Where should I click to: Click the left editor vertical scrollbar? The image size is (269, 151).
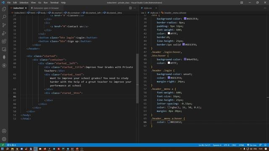coord(137,78)
